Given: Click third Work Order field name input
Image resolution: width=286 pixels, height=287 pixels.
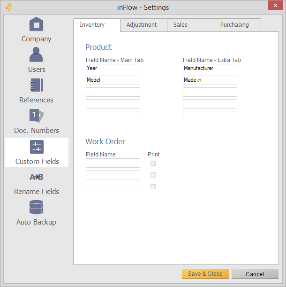Looking at the screenshot, I should pos(113,186).
